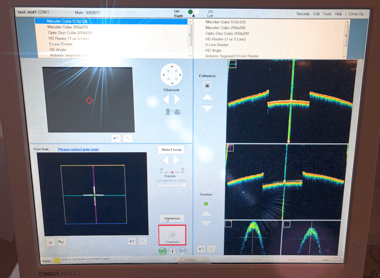The image size is (380, 278).
Task: Choose Optic Disc Cube 200x200 for right eye
Action: 70,33
